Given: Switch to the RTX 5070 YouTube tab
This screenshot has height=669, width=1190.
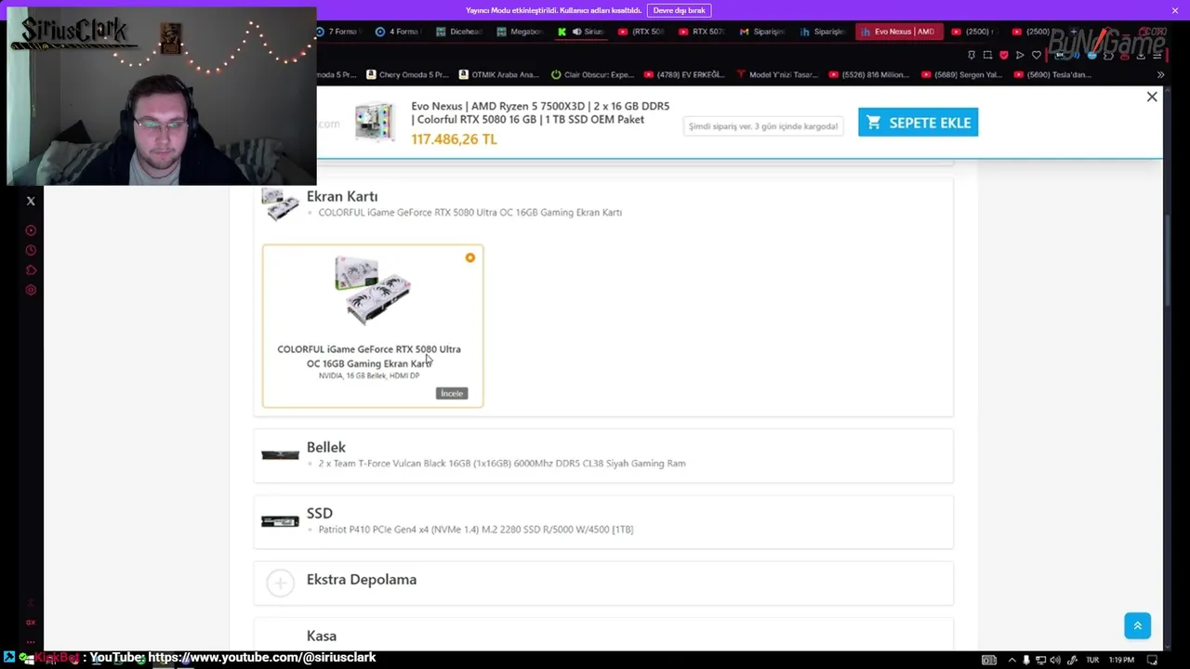Looking at the screenshot, I should [702, 32].
